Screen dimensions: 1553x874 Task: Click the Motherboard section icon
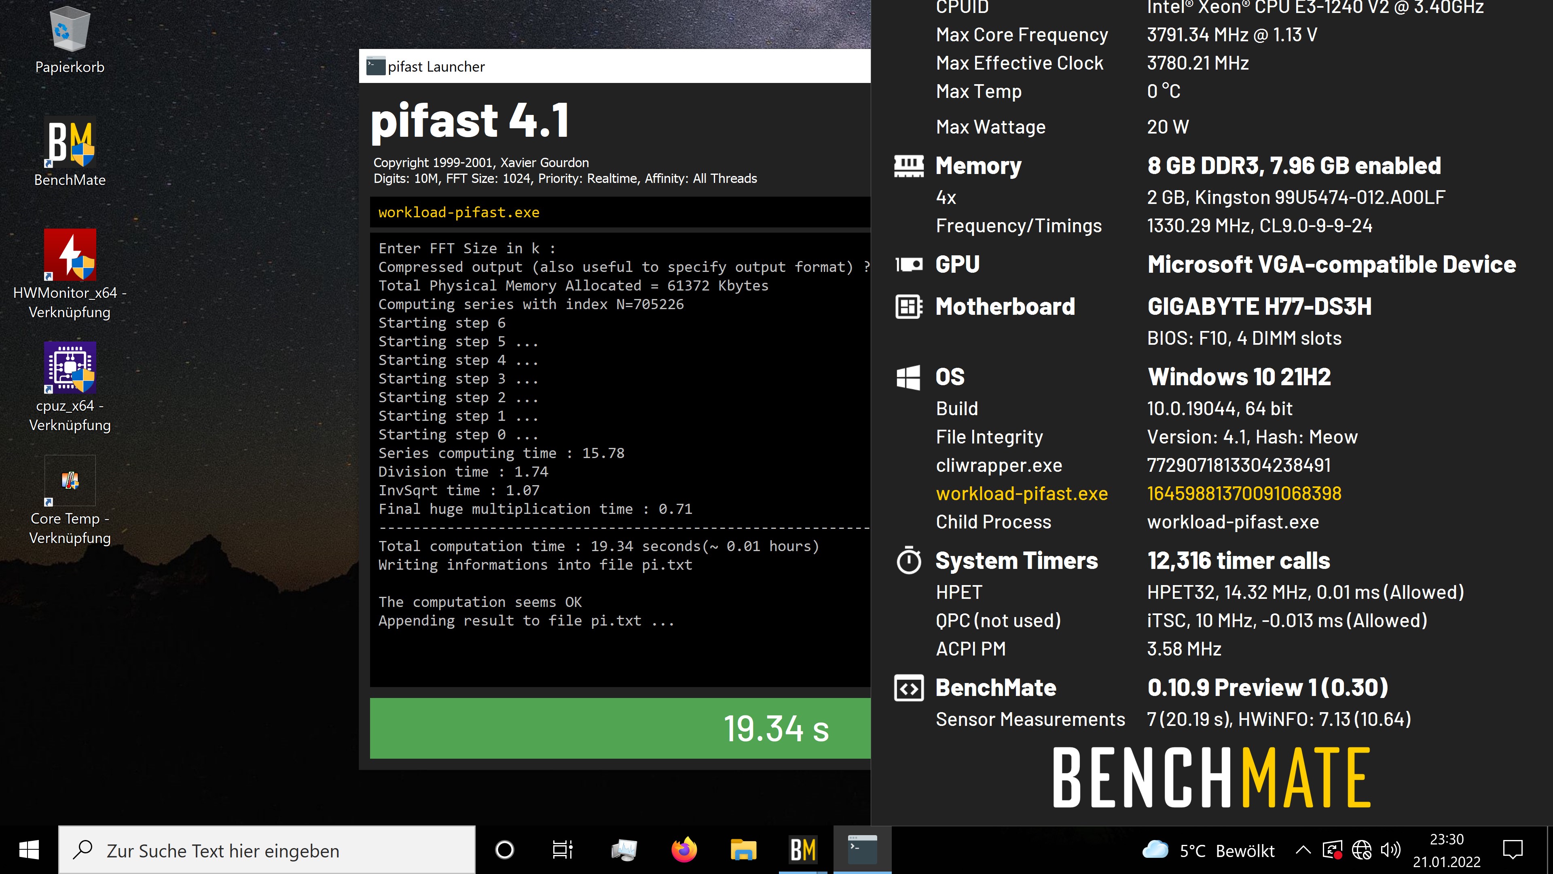[x=908, y=306]
